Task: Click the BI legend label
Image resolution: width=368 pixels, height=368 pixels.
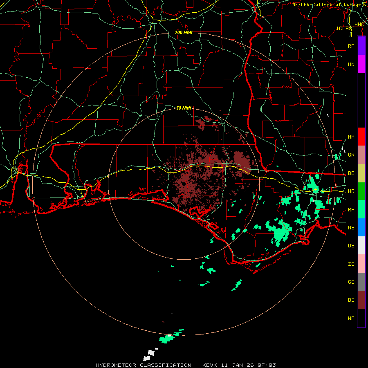Action: (x=351, y=300)
